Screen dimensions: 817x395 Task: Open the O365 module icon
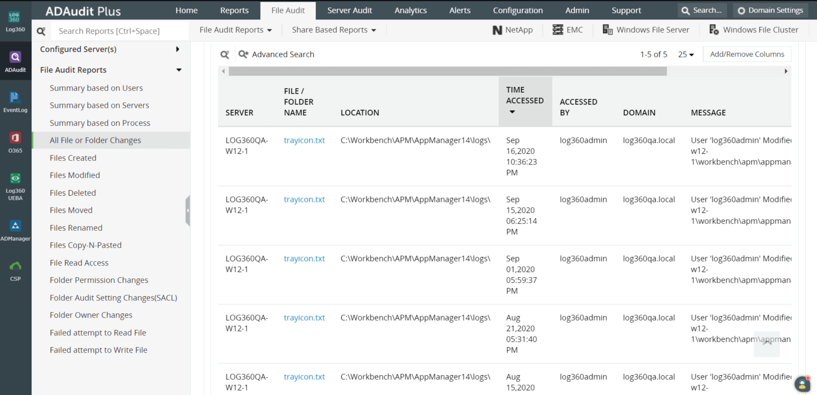pos(15,138)
